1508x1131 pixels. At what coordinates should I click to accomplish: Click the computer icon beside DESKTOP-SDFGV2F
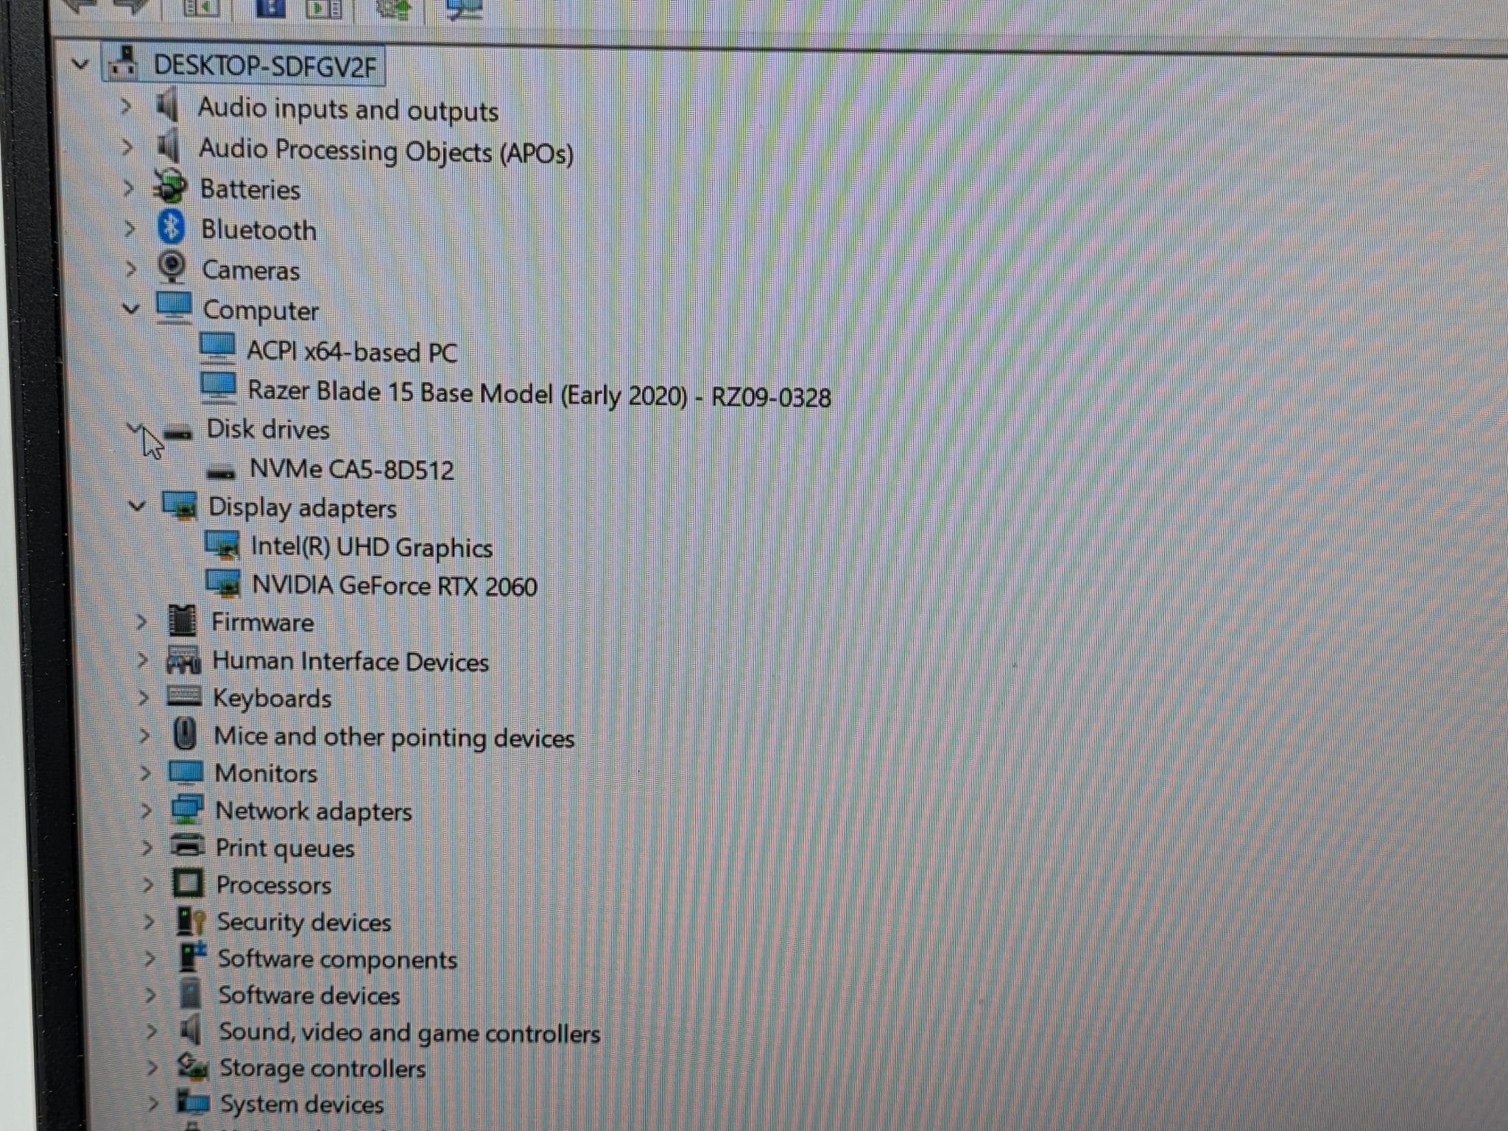coord(124,63)
